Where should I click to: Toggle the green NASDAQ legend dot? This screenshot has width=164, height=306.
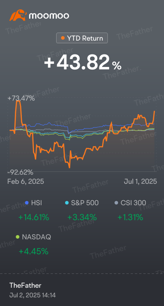18,237
